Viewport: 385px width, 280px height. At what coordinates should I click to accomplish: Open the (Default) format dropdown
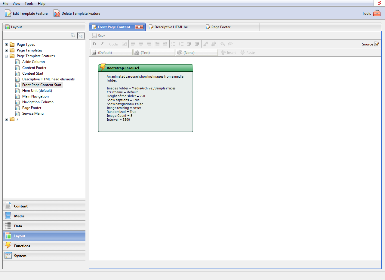(x=111, y=52)
